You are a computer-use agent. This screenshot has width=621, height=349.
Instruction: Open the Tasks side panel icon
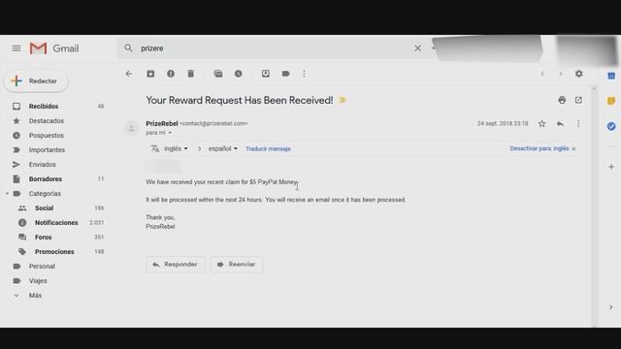tap(611, 126)
